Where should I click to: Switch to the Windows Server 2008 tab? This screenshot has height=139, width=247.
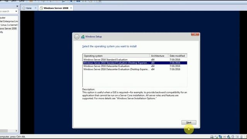point(56,8)
